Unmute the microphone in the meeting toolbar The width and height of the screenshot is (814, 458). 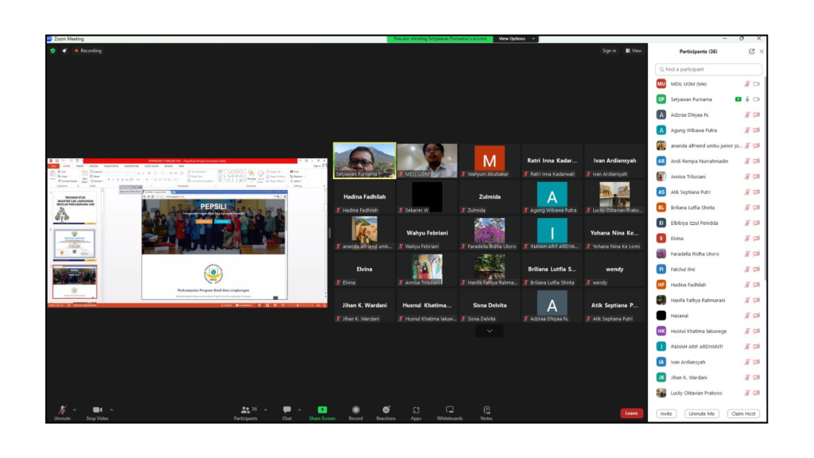[62, 409]
